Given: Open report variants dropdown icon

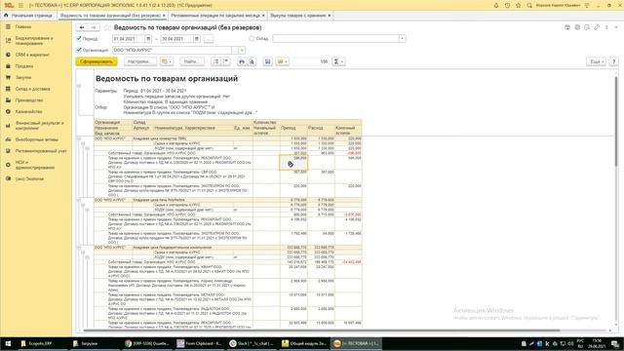Looking at the screenshot, I should 167,61.
